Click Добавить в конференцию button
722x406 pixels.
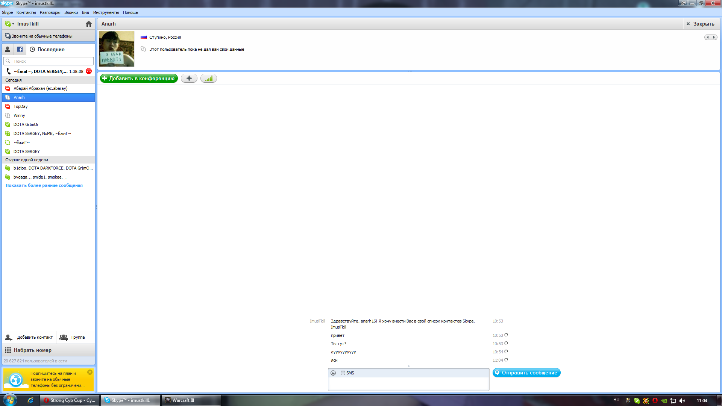(139, 78)
